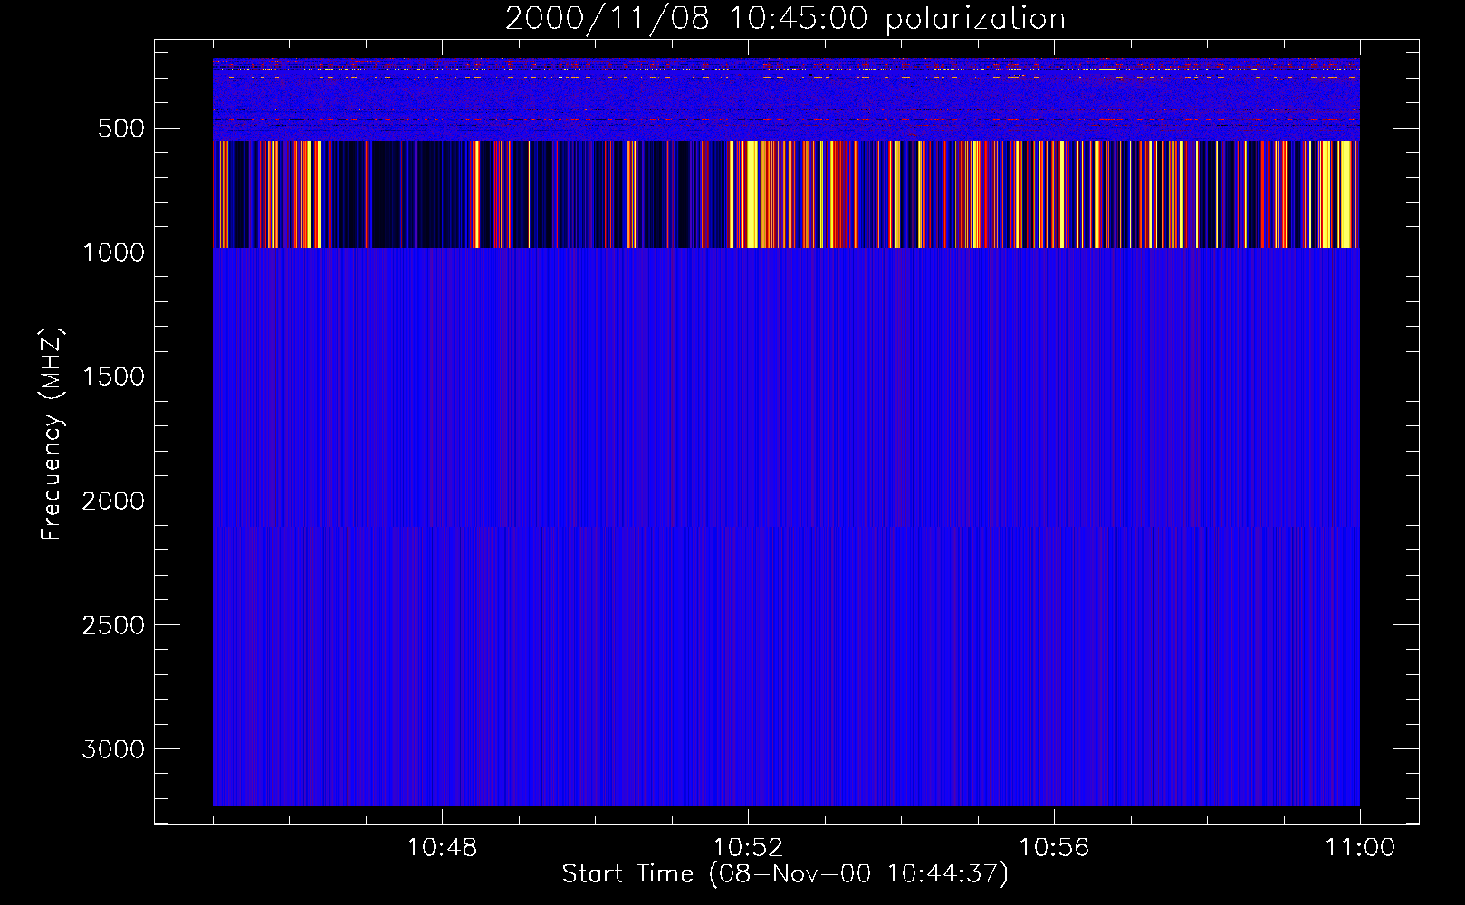The width and height of the screenshot is (1465, 905).
Task: Select the 'Frequency (MHZ)' axis label
Action: tap(52, 434)
